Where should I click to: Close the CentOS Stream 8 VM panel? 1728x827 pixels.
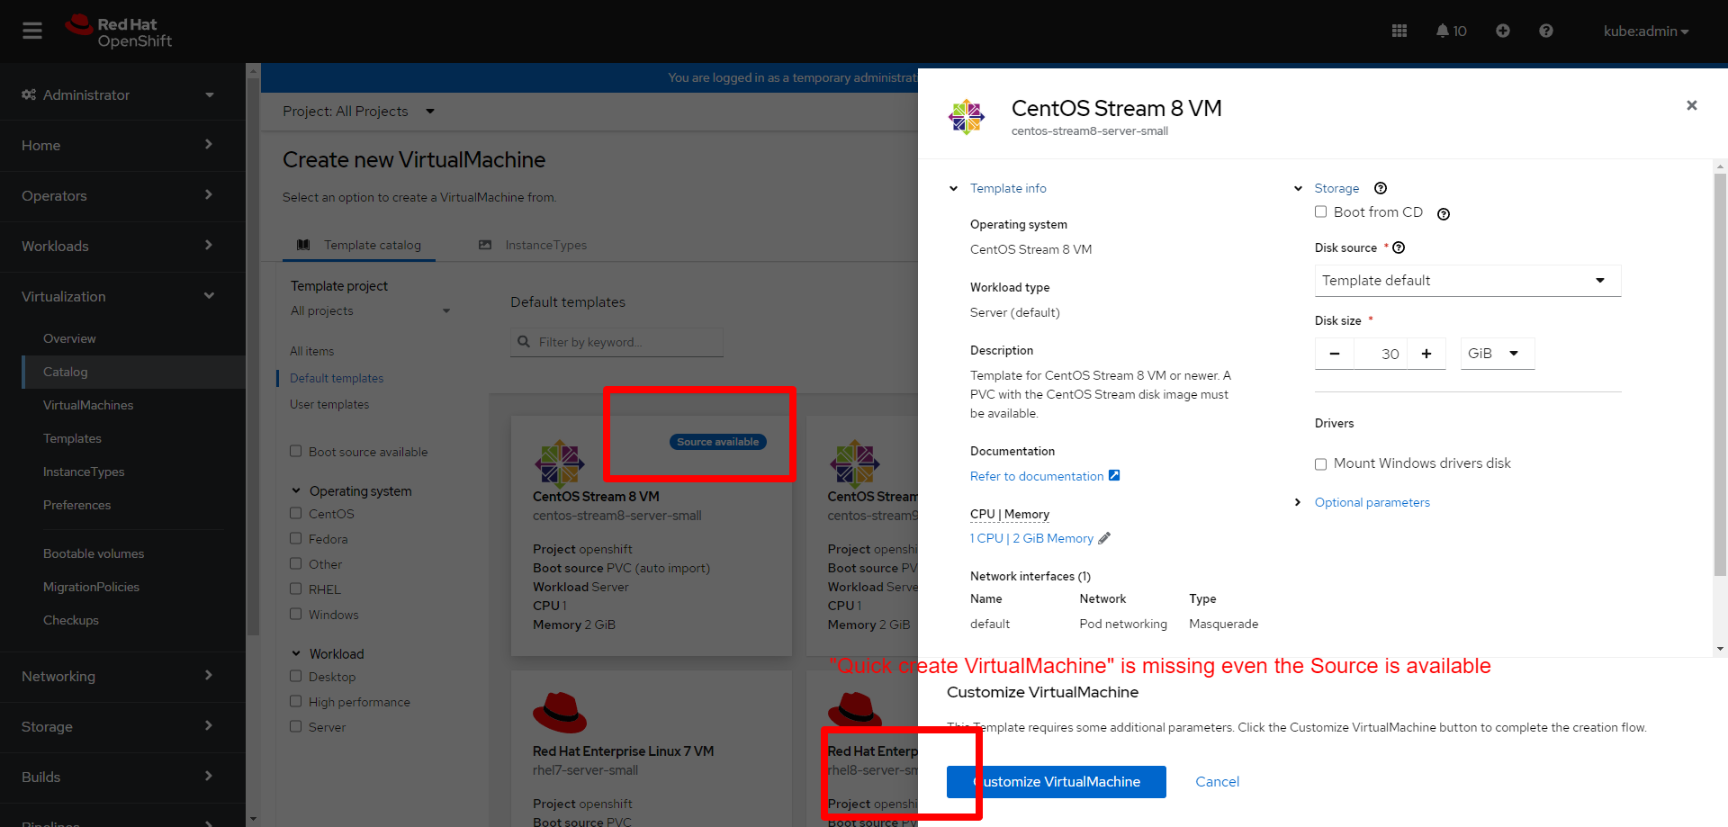(1692, 105)
